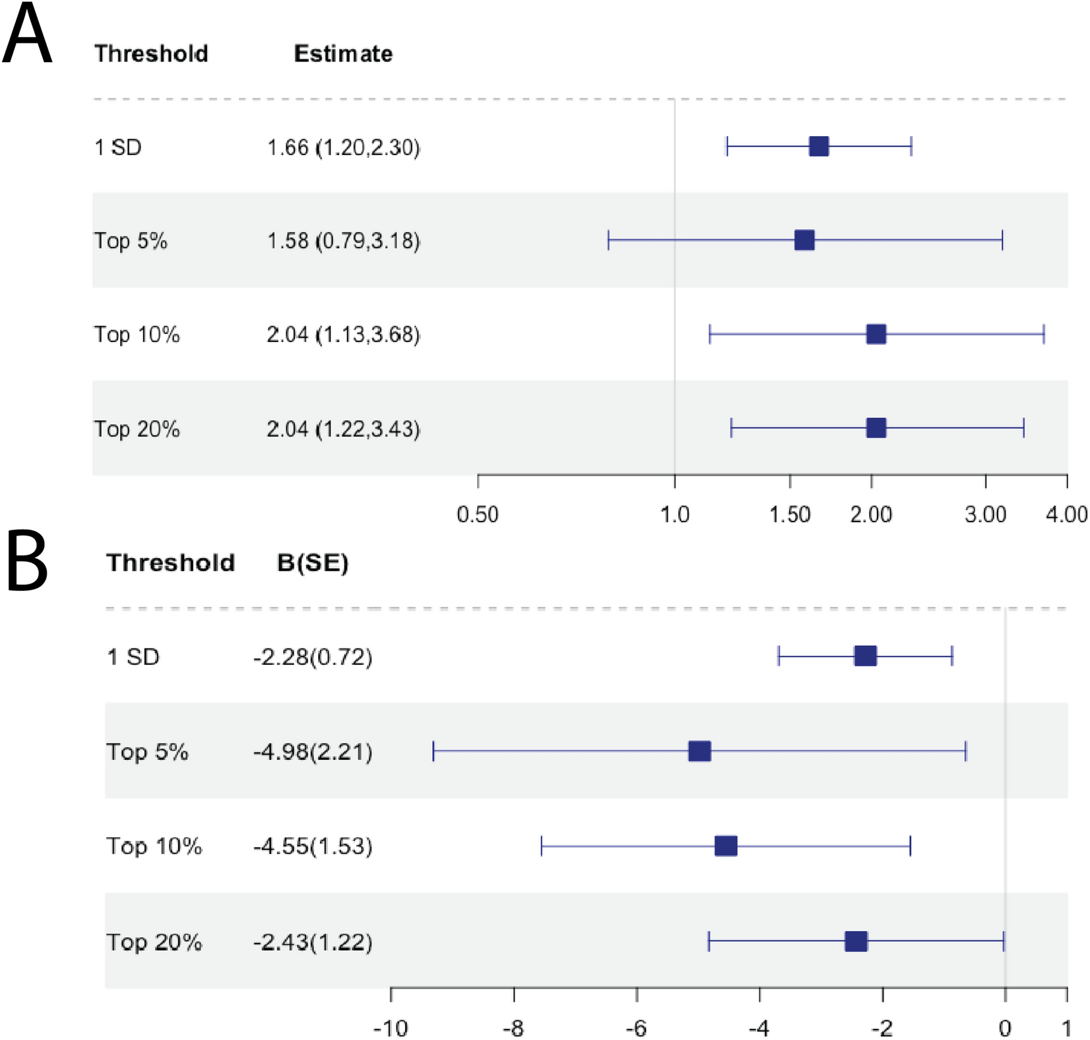Click the value -4.98(2.21) in panel B
The image size is (1090, 1040).
313,751
